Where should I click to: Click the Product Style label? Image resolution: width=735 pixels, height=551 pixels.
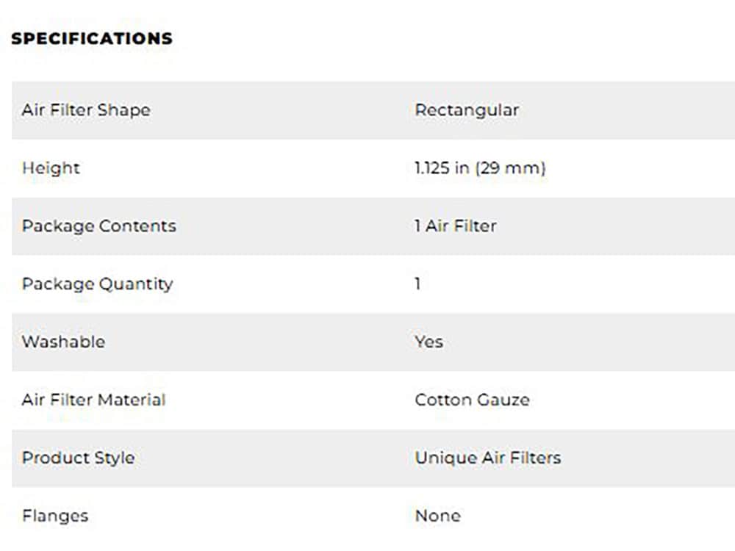coord(78,458)
